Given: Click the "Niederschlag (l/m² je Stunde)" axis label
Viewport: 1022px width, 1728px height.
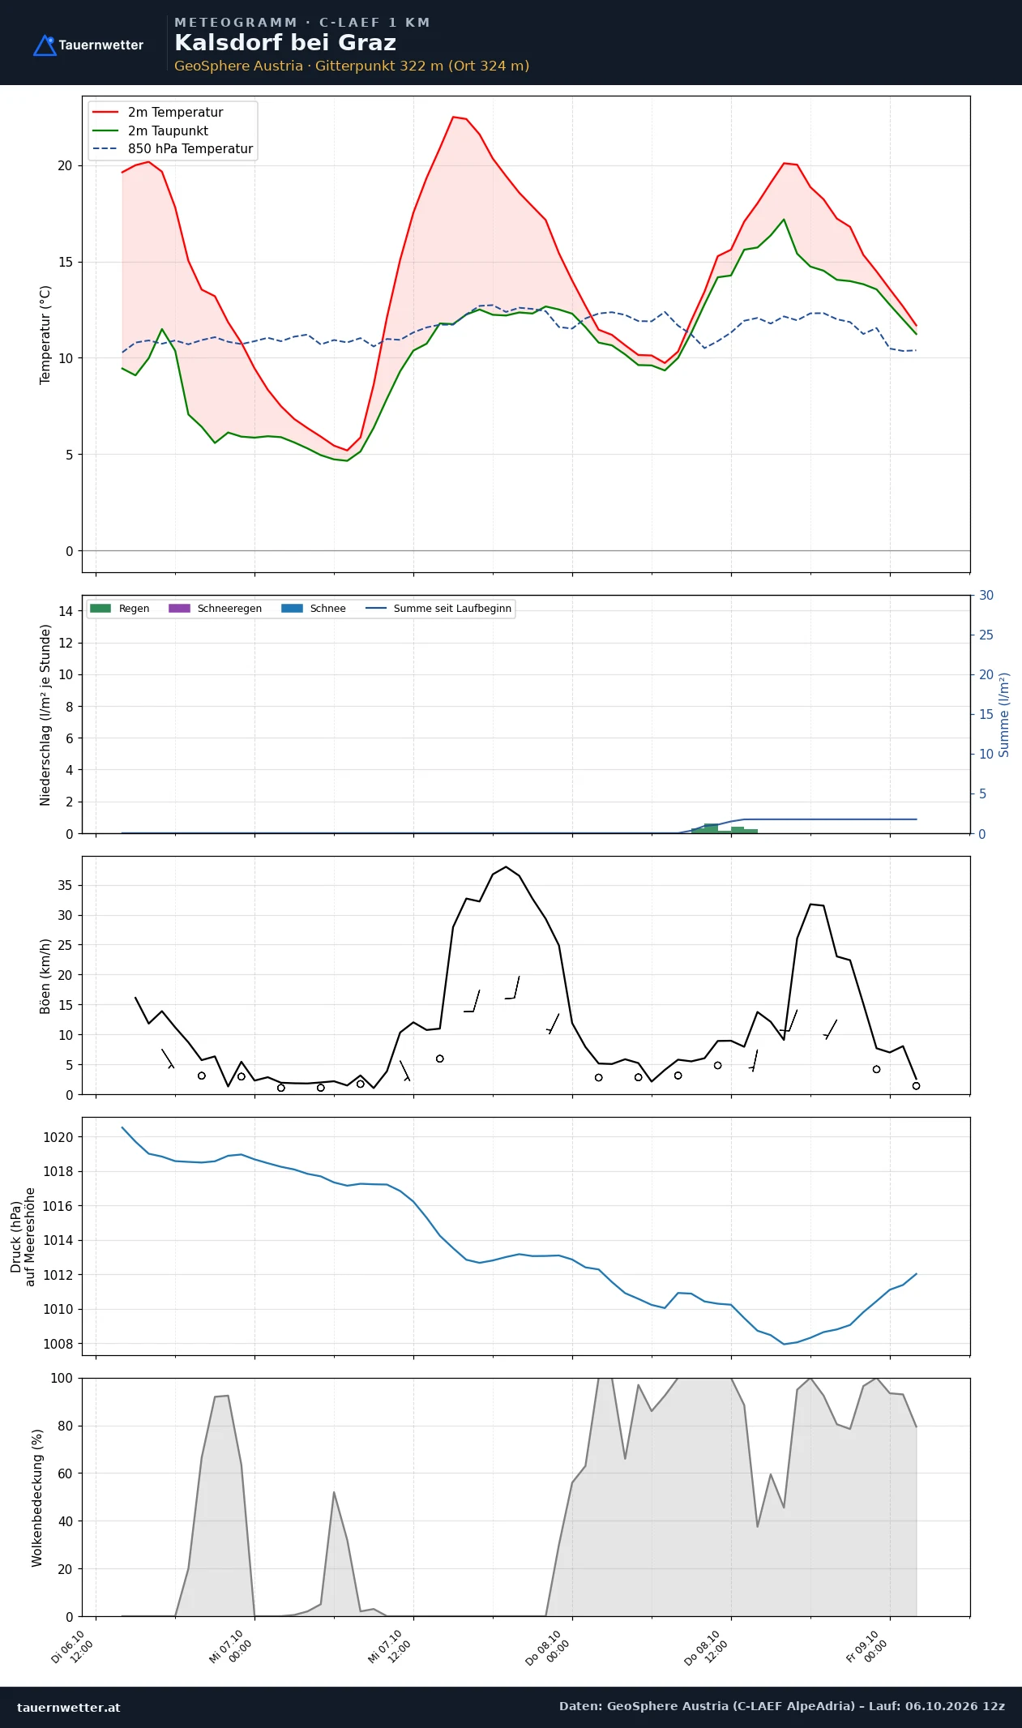Looking at the screenshot, I should coord(45,715).
